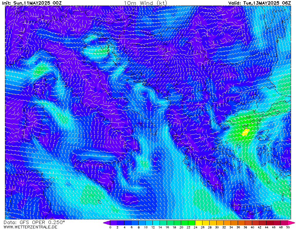This screenshot has width=296, height=229.
Task: Click the legend value 44
Action: tap(266, 227)
